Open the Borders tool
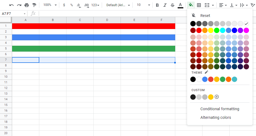256x136 pixels. click(199, 5)
